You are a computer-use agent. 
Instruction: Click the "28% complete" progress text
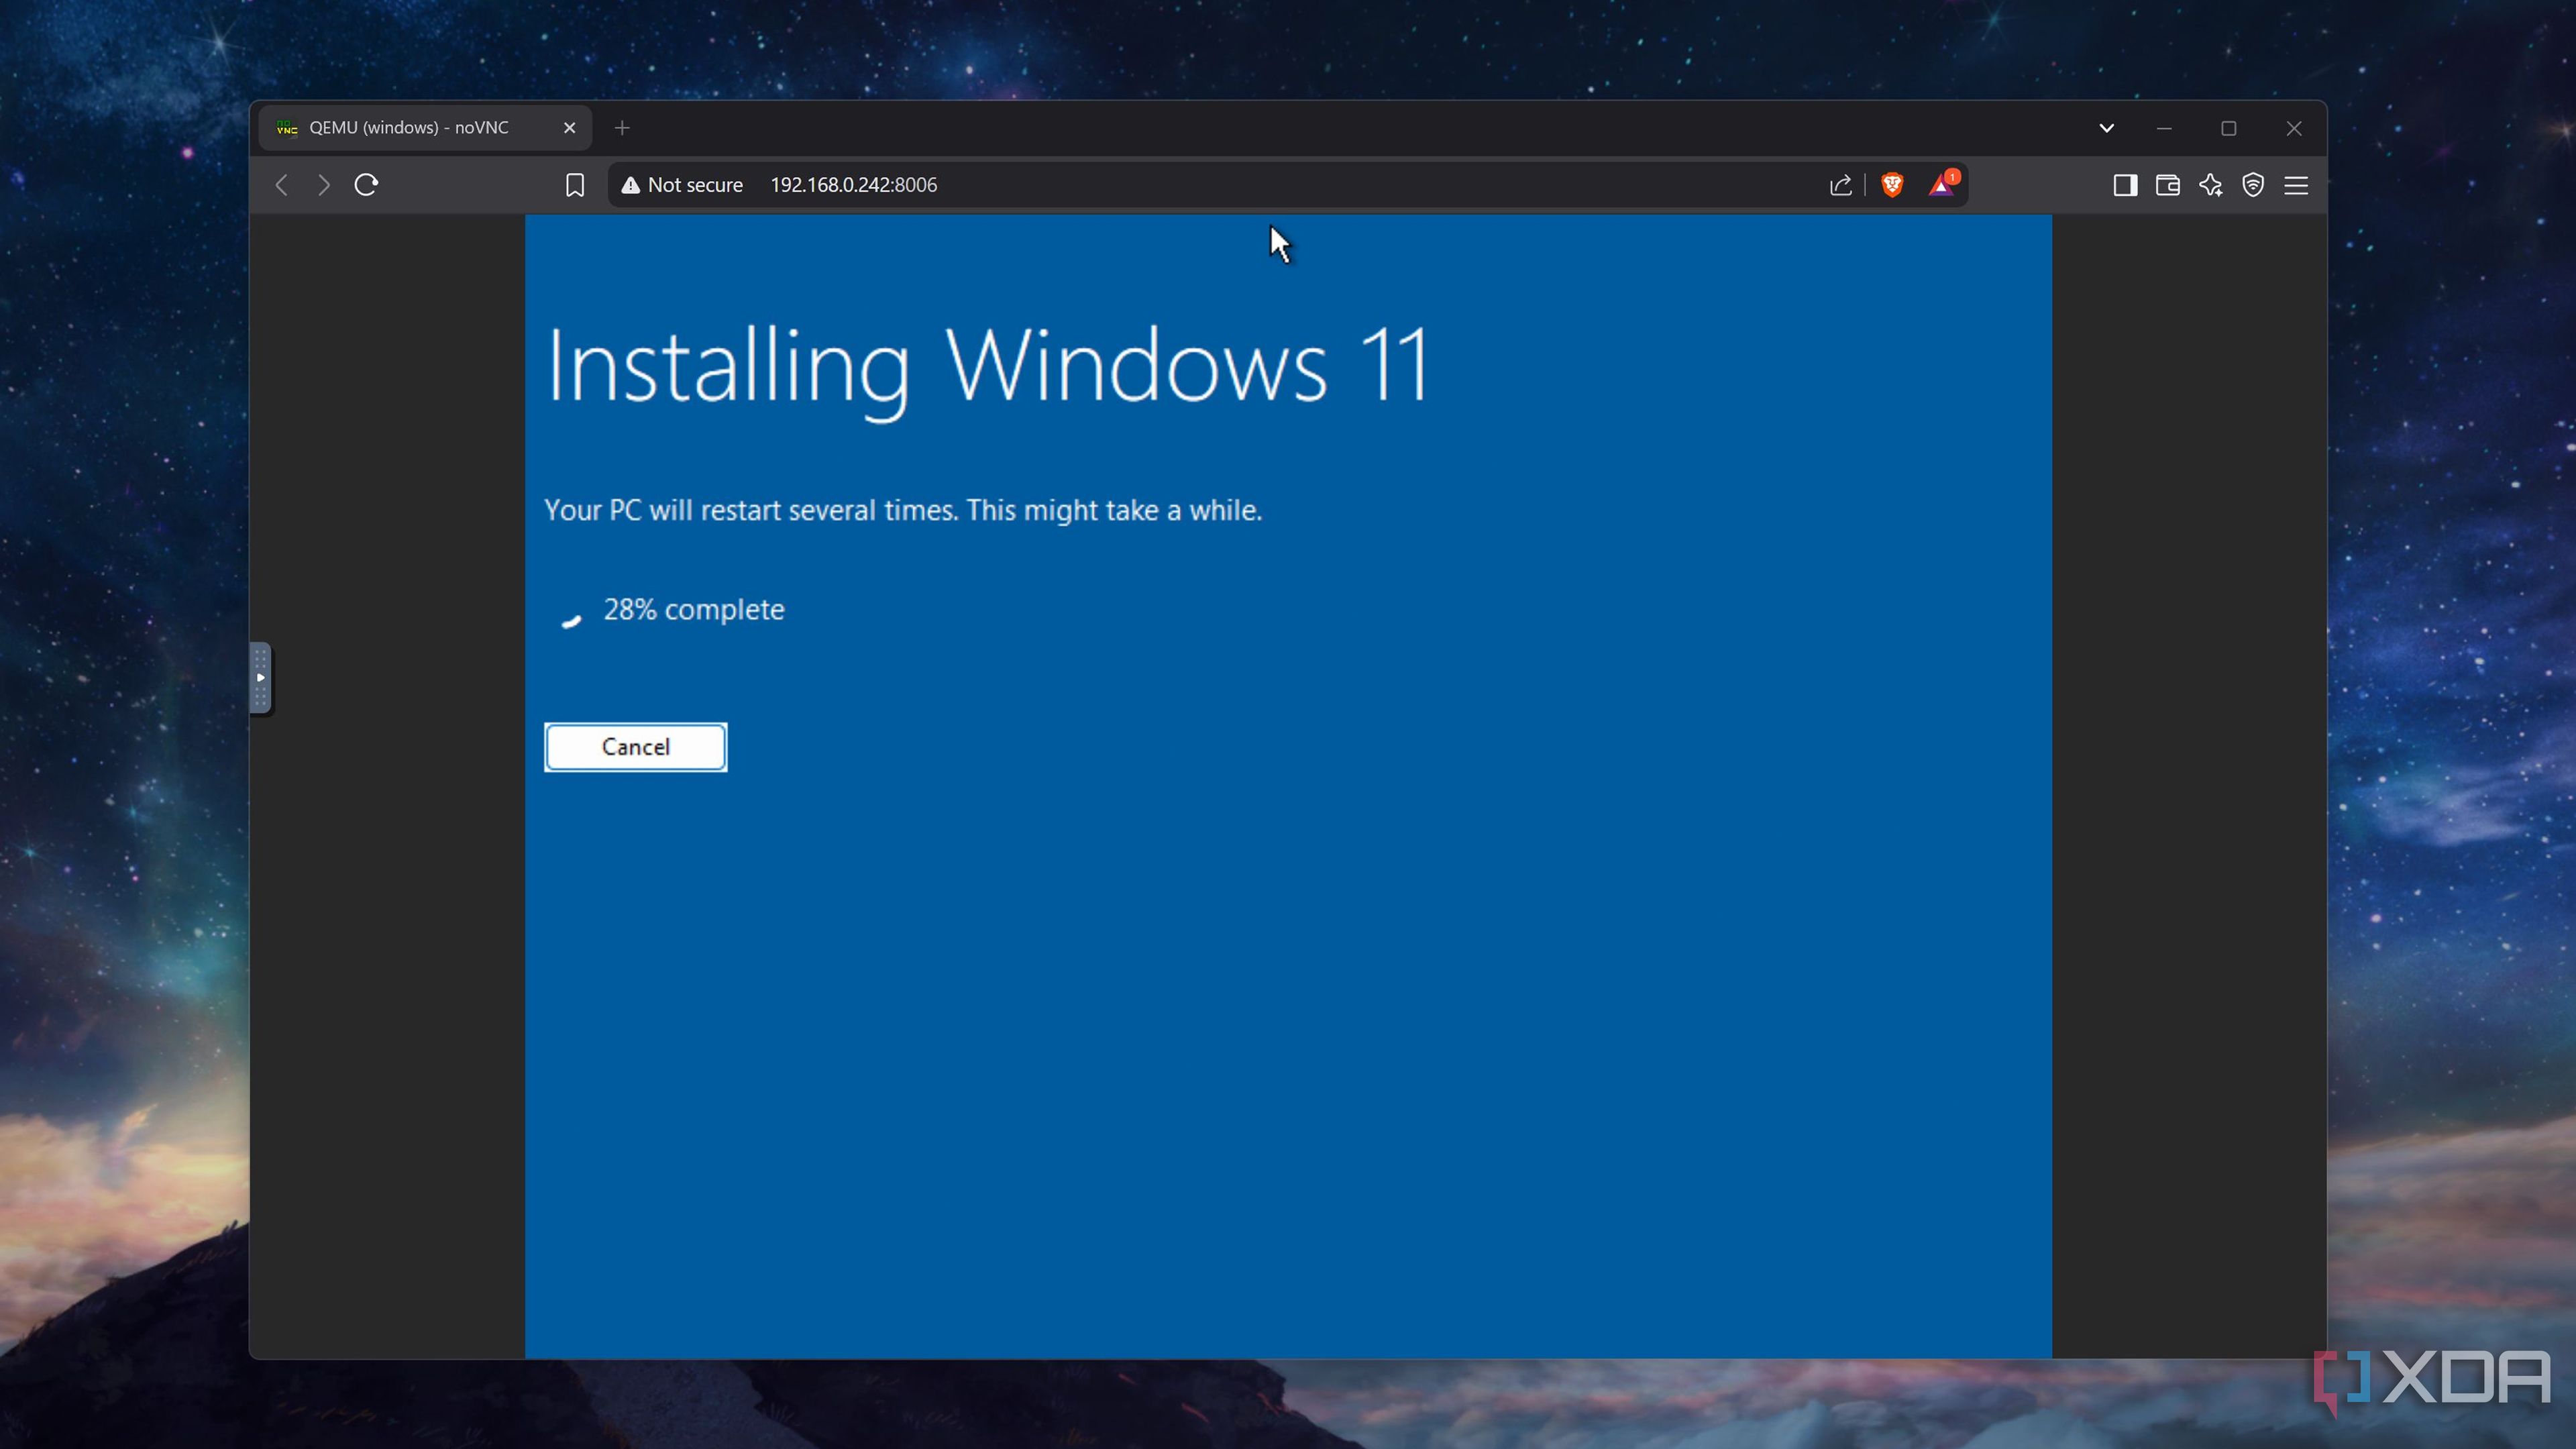point(694,609)
